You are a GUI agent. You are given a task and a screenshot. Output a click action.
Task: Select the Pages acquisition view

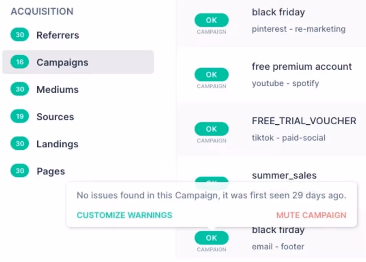(x=51, y=171)
